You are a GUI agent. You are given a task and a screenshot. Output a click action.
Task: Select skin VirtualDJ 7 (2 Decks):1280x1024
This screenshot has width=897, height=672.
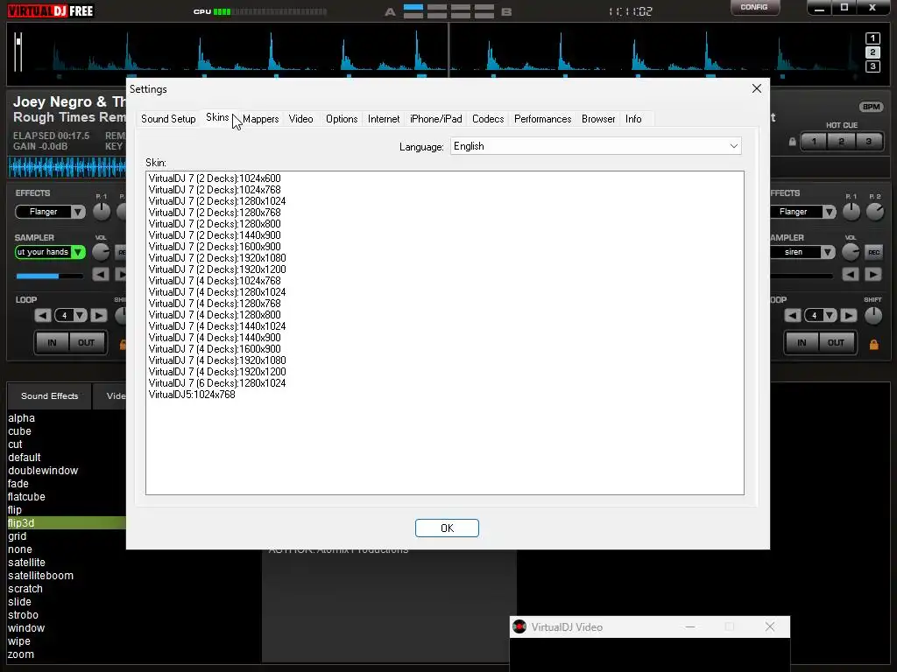coord(217,201)
